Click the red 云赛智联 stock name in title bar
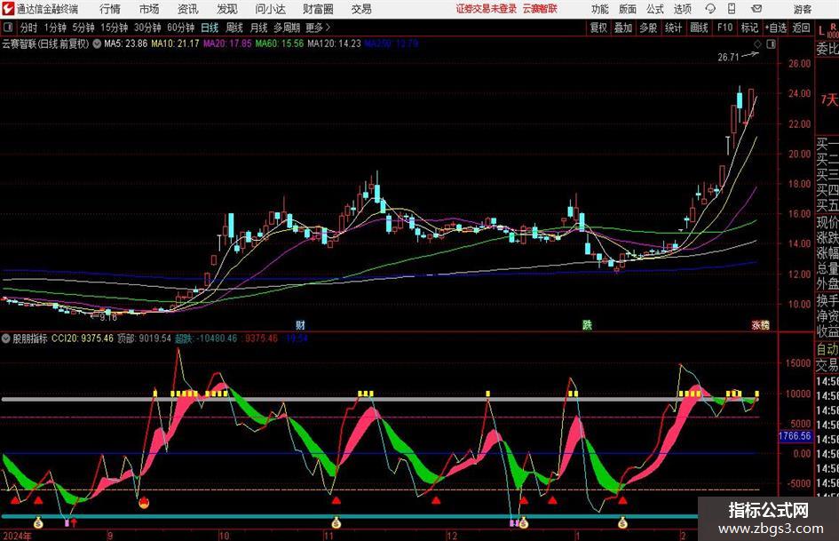The image size is (839, 541). coord(540,9)
